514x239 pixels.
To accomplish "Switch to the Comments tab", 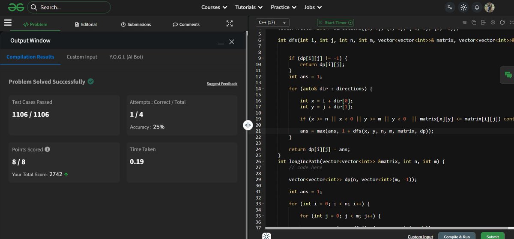I will tap(186, 24).
